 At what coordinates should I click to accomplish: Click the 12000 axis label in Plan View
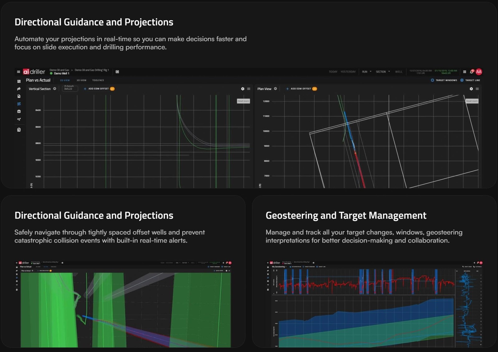click(266, 101)
